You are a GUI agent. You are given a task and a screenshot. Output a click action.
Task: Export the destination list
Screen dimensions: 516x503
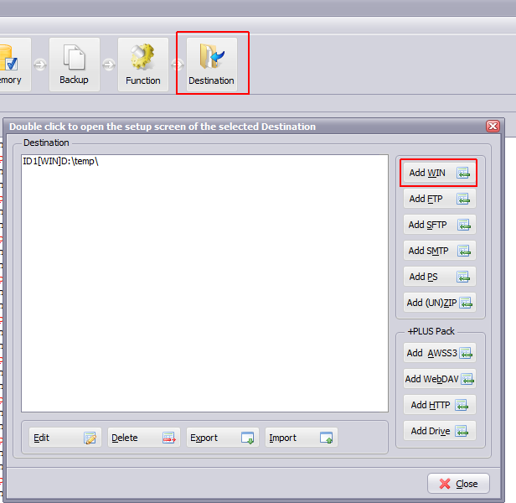222,438
